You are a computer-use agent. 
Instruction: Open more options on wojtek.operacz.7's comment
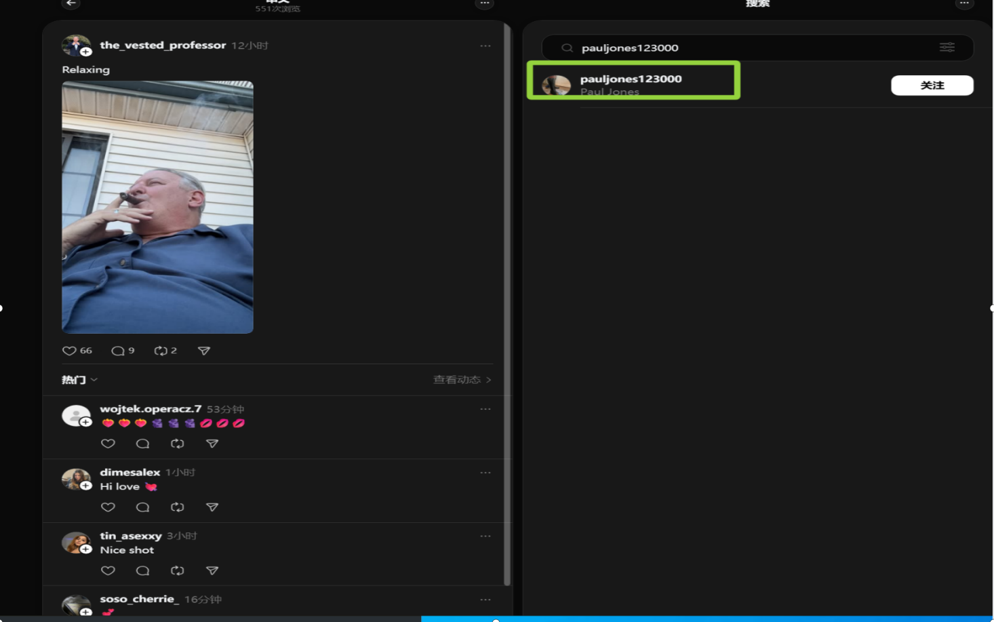tap(485, 409)
